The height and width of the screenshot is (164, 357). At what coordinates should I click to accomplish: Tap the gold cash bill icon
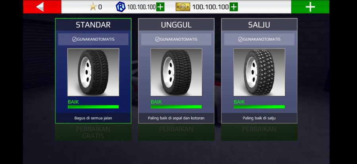pos(183,7)
